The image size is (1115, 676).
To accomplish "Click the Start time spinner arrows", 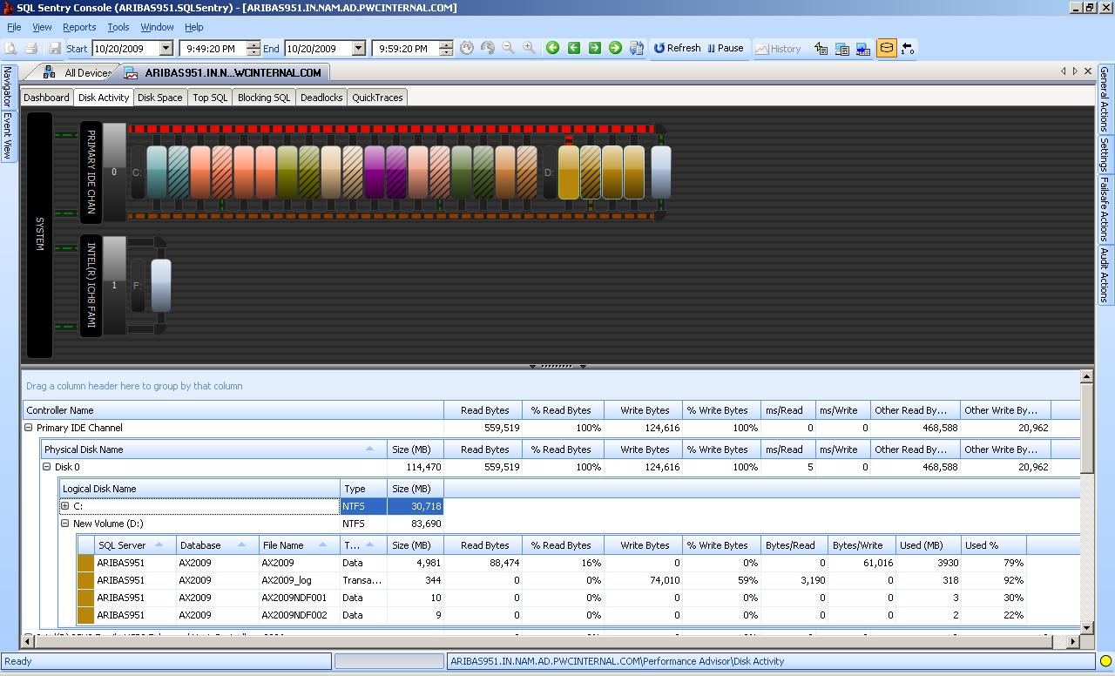I will tap(253, 49).
